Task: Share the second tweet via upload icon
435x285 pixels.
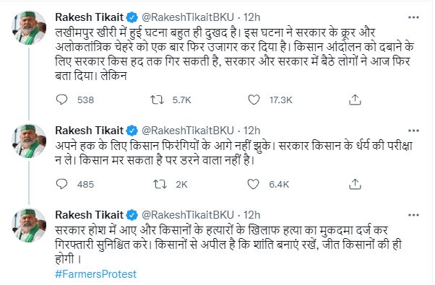Action: click(355, 184)
